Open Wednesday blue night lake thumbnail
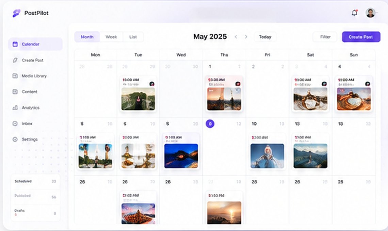Image resolution: width=388 pixels, height=231 pixels. (181, 156)
